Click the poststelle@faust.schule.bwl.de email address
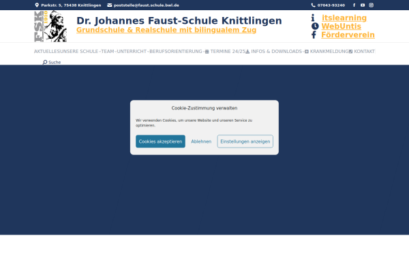The width and height of the screenshot is (409, 255). tap(147, 5)
